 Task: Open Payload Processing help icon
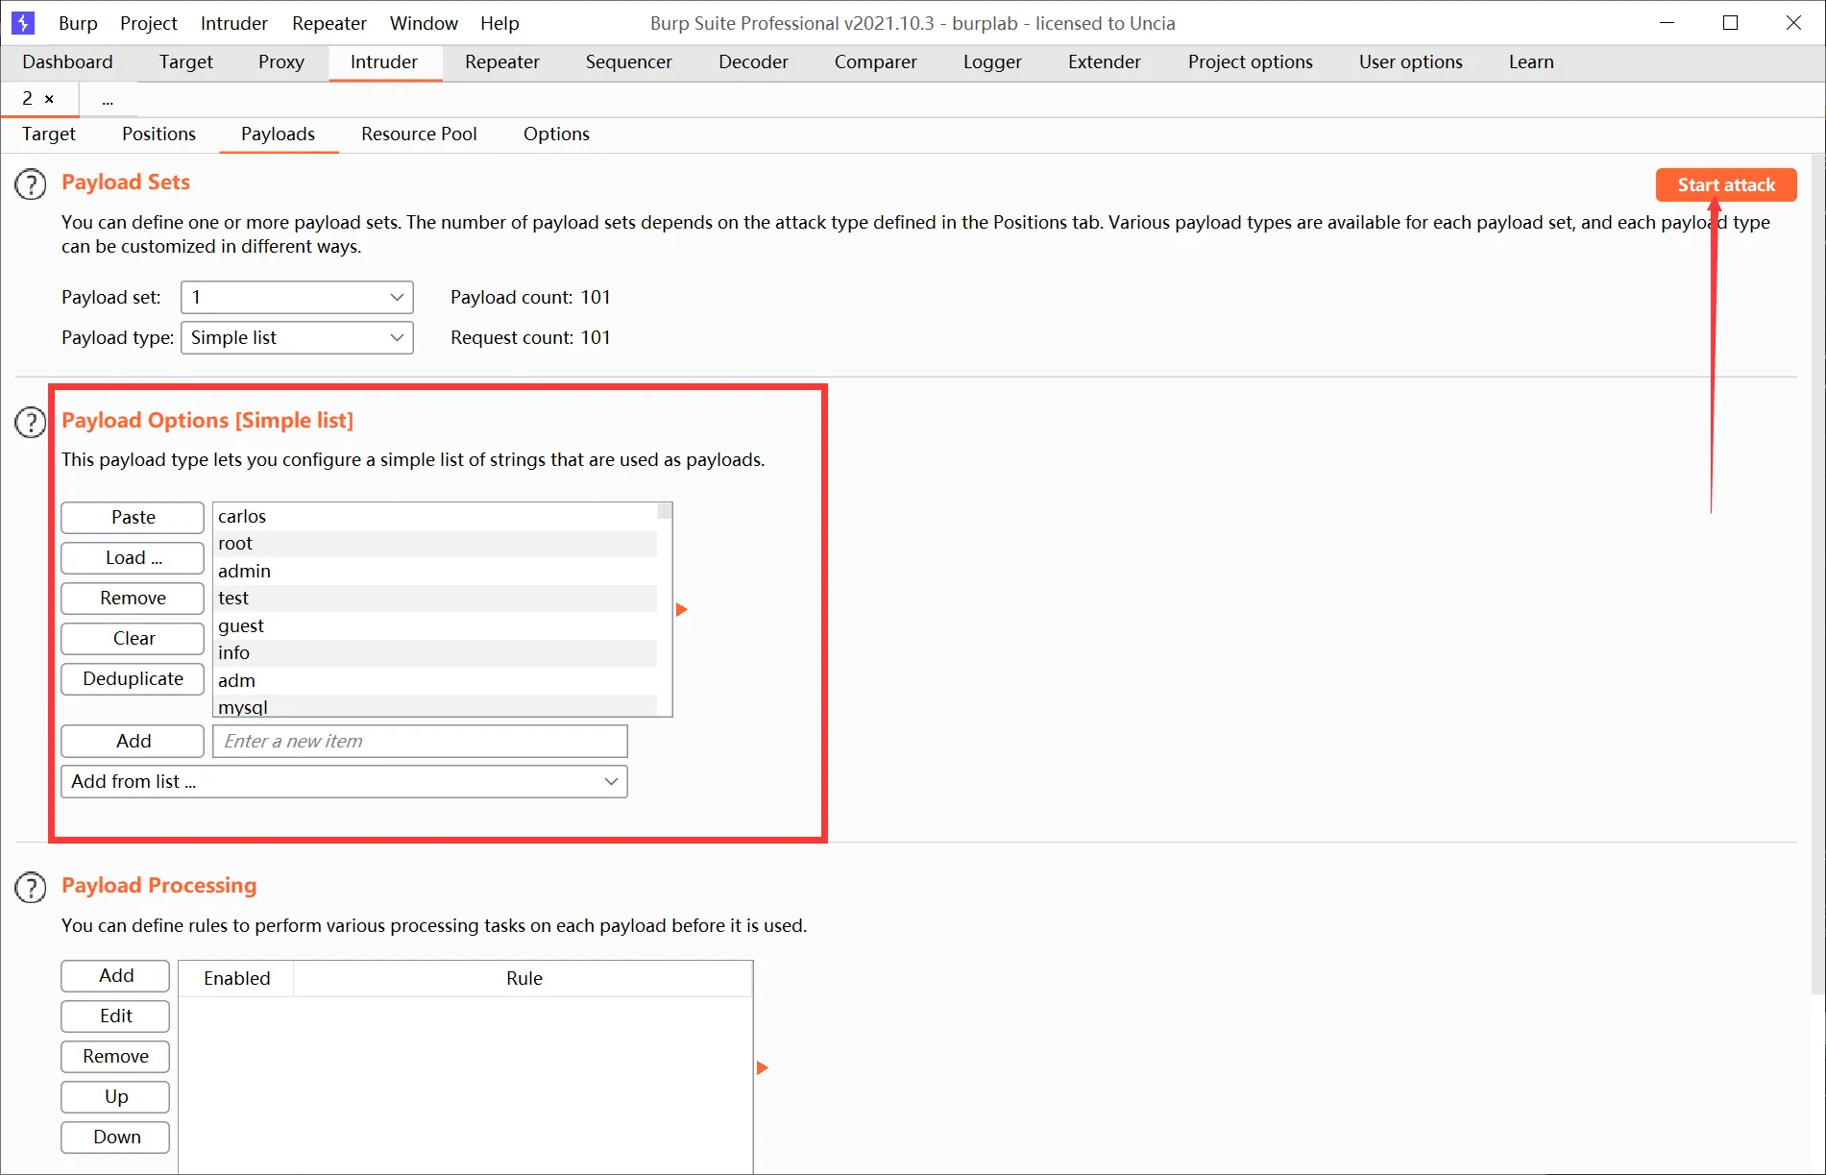pyautogui.click(x=31, y=887)
